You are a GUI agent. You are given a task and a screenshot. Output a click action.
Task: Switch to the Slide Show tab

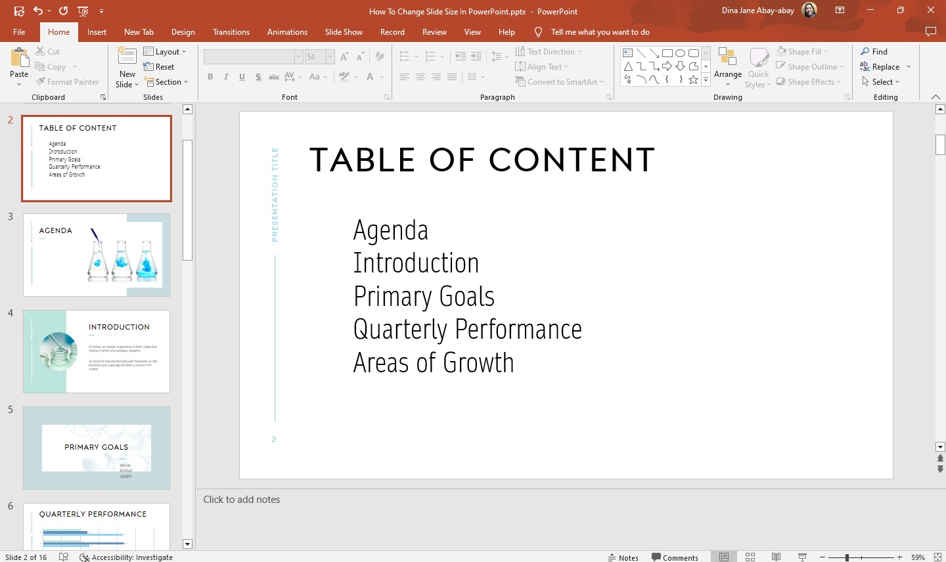click(344, 32)
